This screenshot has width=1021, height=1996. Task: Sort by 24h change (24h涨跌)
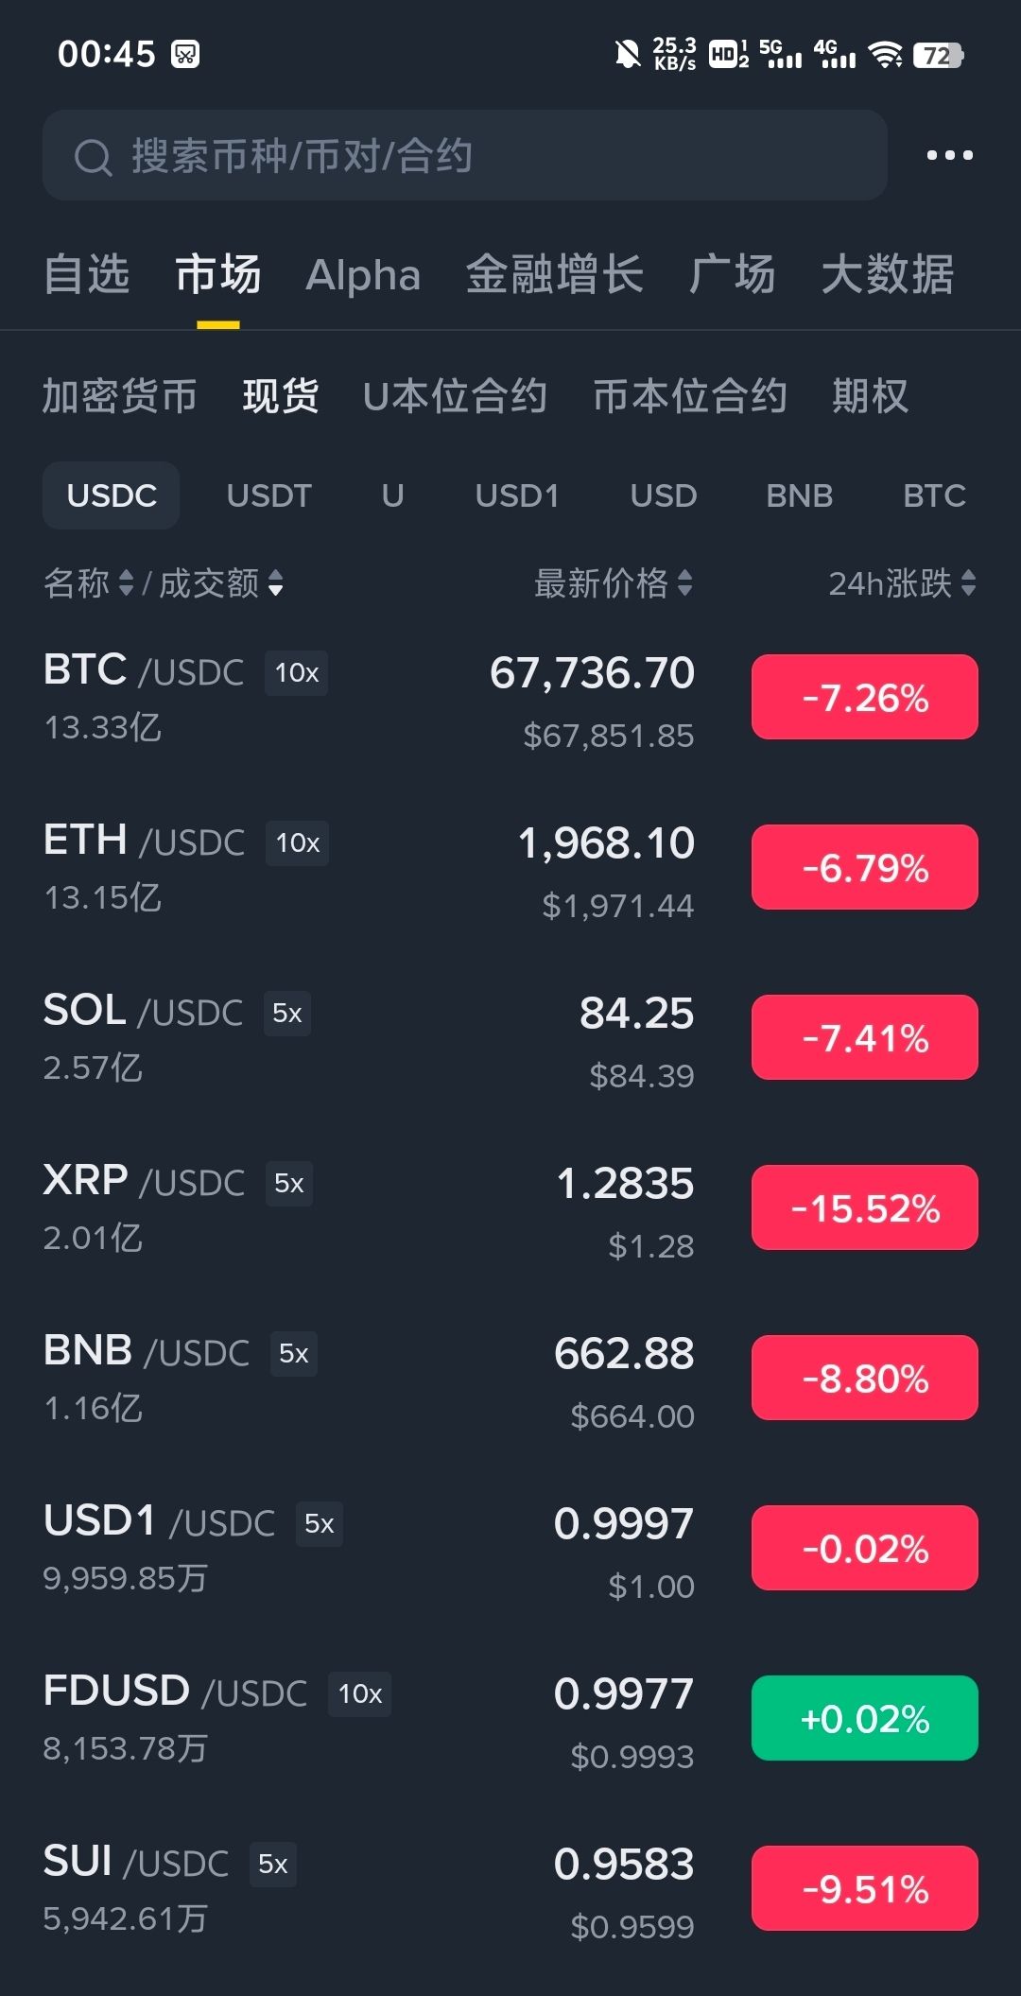901,583
